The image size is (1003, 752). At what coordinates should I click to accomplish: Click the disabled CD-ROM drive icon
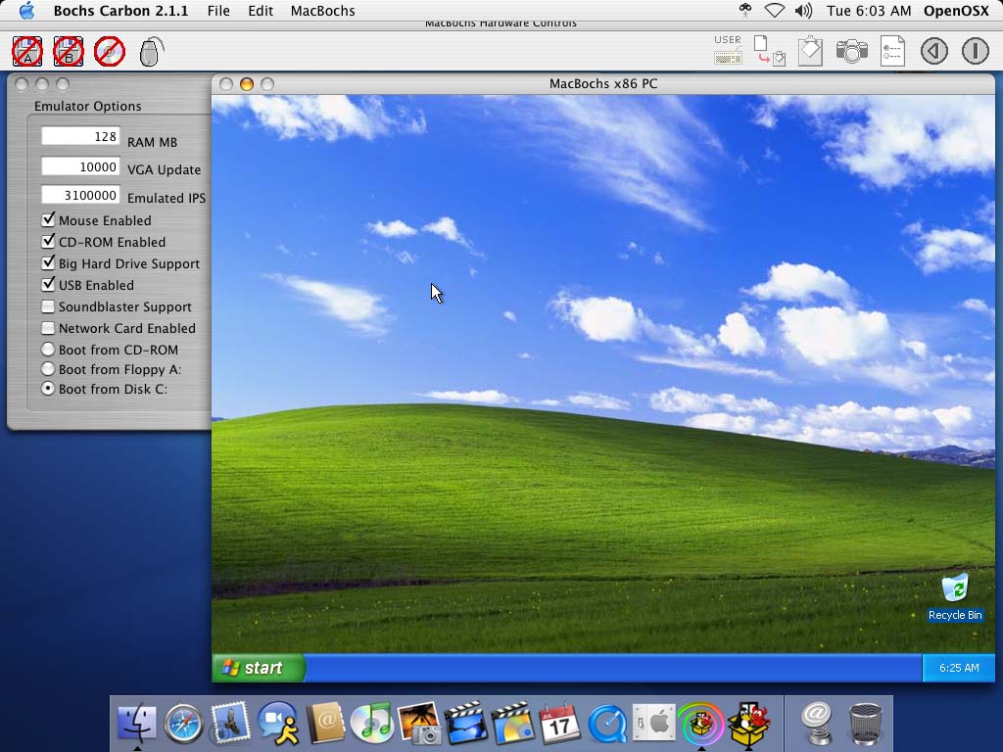pyautogui.click(x=110, y=51)
